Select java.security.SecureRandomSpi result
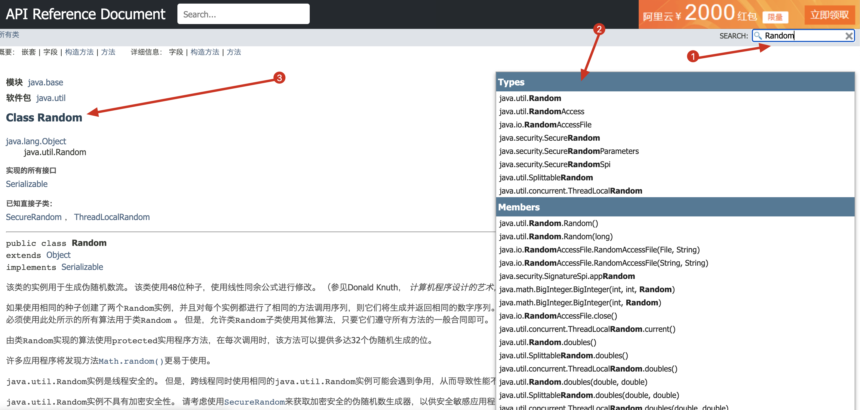Image resolution: width=860 pixels, height=410 pixels. click(675, 164)
